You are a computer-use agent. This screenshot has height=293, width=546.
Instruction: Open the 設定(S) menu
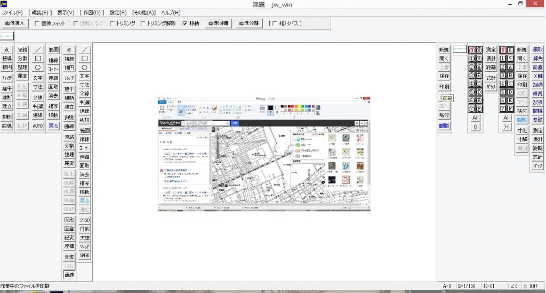click(118, 12)
